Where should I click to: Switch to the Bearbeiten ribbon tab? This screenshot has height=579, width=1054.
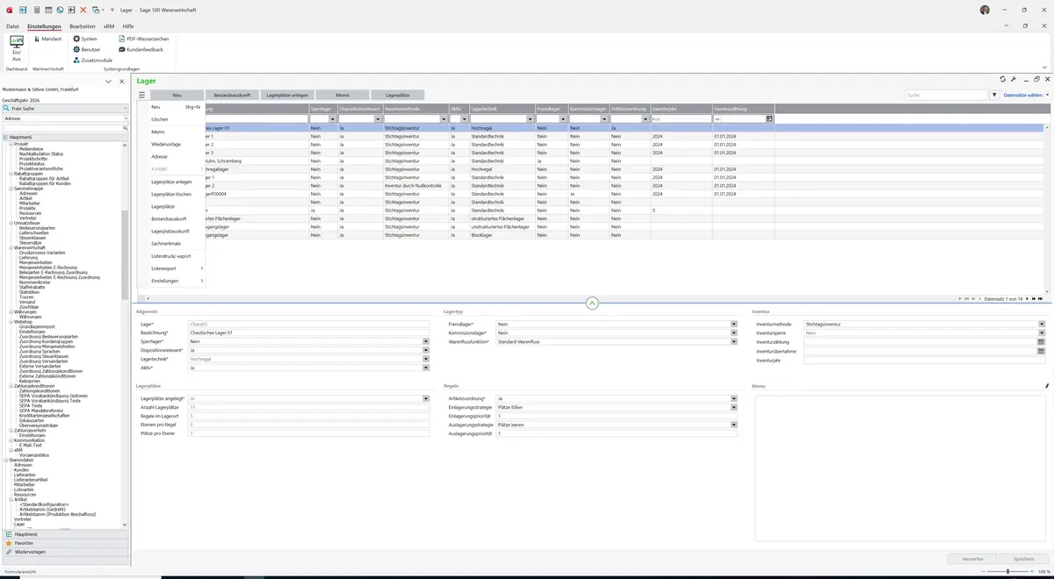click(83, 27)
